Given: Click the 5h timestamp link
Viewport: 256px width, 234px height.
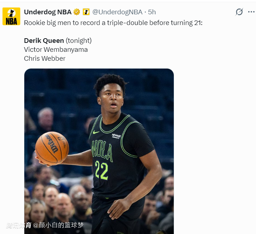Looking at the screenshot, I should point(152,12).
